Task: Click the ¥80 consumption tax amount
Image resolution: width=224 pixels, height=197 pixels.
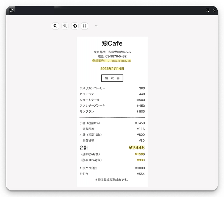Action: coord(142,140)
